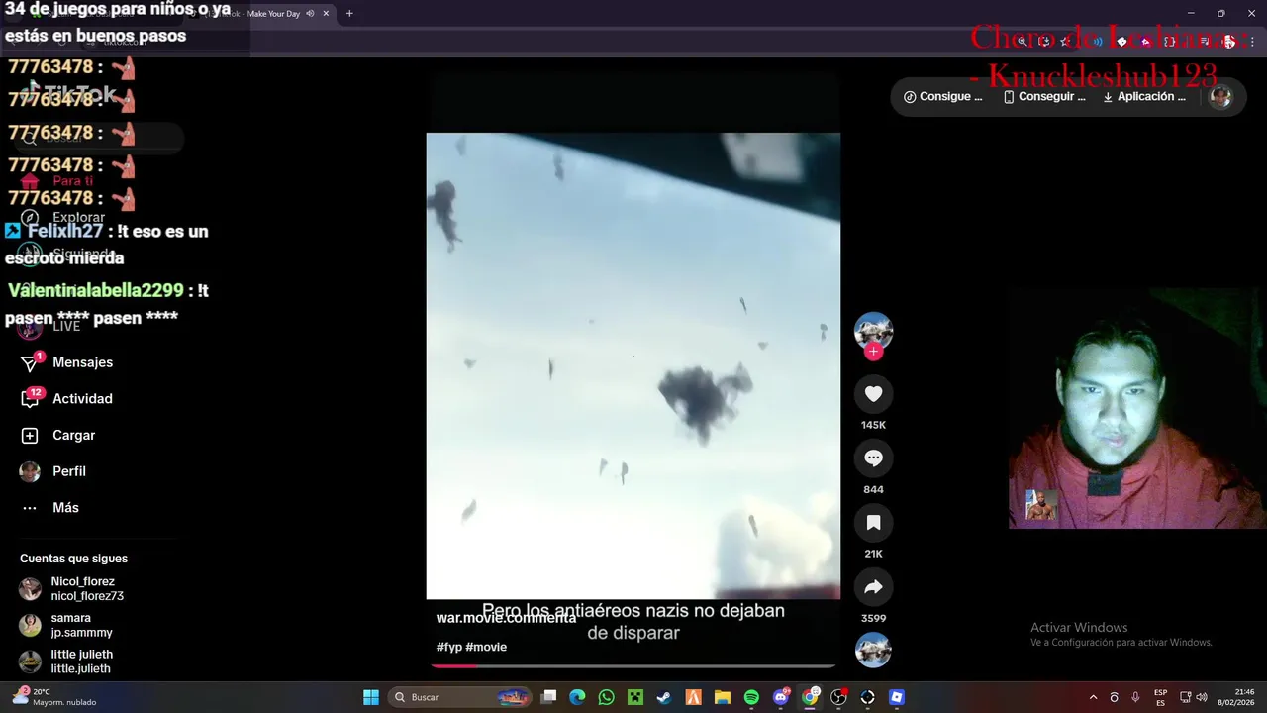Open the war.movie.commenta username link
1267x713 pixels.
[x=506, y=617]
